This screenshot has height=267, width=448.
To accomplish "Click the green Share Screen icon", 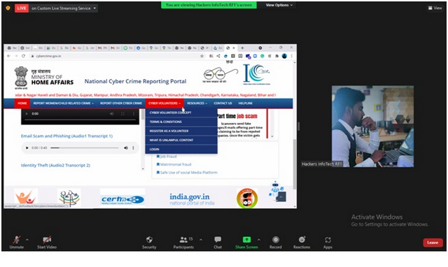I will (246, 240).
